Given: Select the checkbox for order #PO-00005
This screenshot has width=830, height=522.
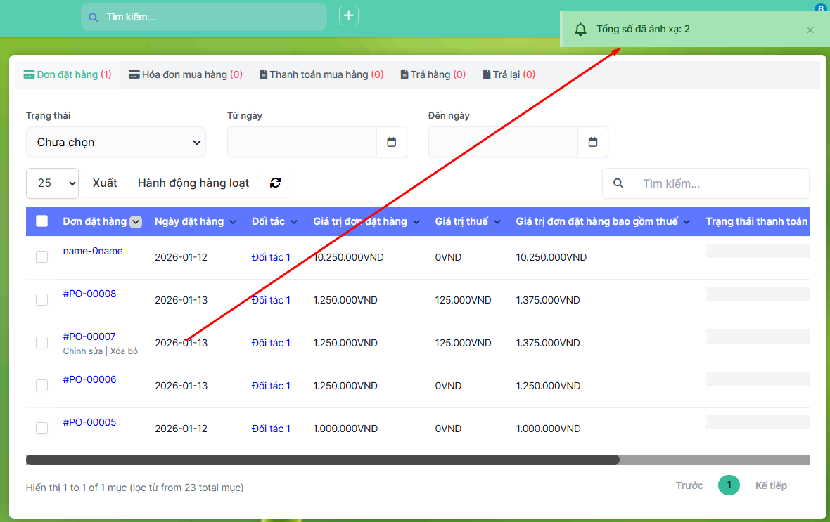Looking at the screenshot, I should pos(41,429).
